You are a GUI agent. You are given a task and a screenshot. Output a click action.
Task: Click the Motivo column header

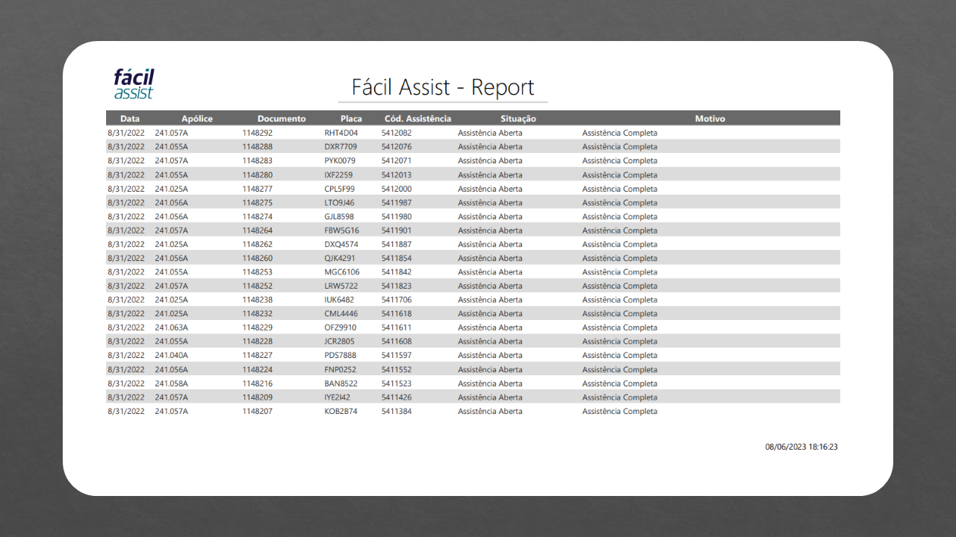point(710,119)
